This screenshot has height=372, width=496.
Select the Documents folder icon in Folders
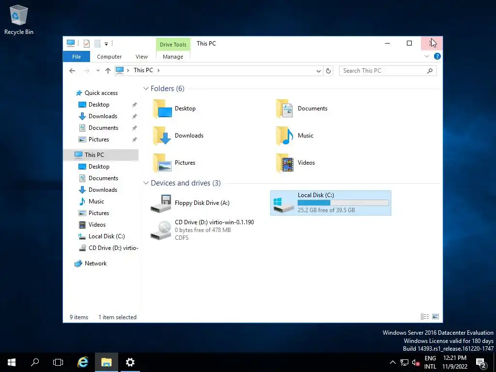point(285,108)
